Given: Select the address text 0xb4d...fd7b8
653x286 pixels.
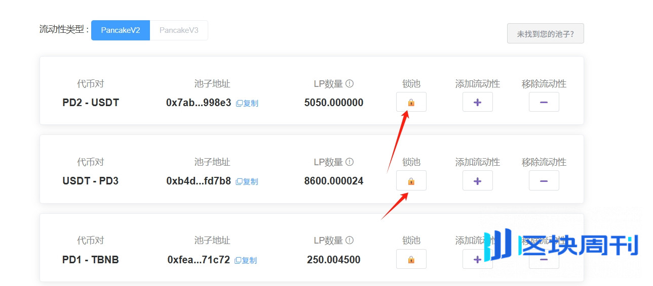Looking at the screenshot, I should coord(199,181).
